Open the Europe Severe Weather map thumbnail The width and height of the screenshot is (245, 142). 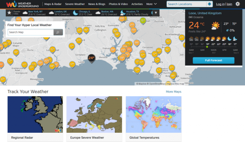click(x=94, y=114)
